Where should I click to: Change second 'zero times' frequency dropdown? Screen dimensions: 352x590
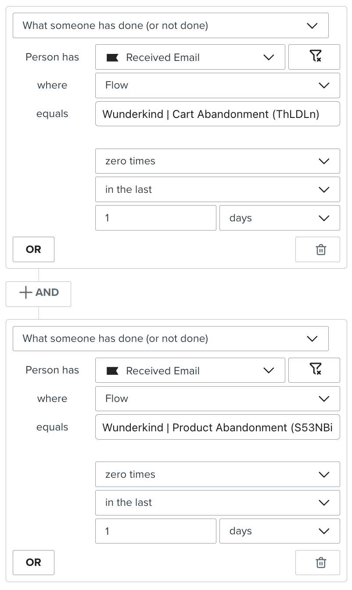(217, 474)
